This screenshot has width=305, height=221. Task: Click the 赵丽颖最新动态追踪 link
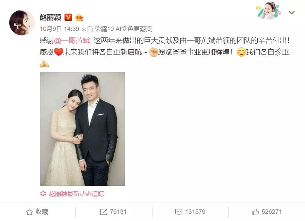(x=77, y=194)
